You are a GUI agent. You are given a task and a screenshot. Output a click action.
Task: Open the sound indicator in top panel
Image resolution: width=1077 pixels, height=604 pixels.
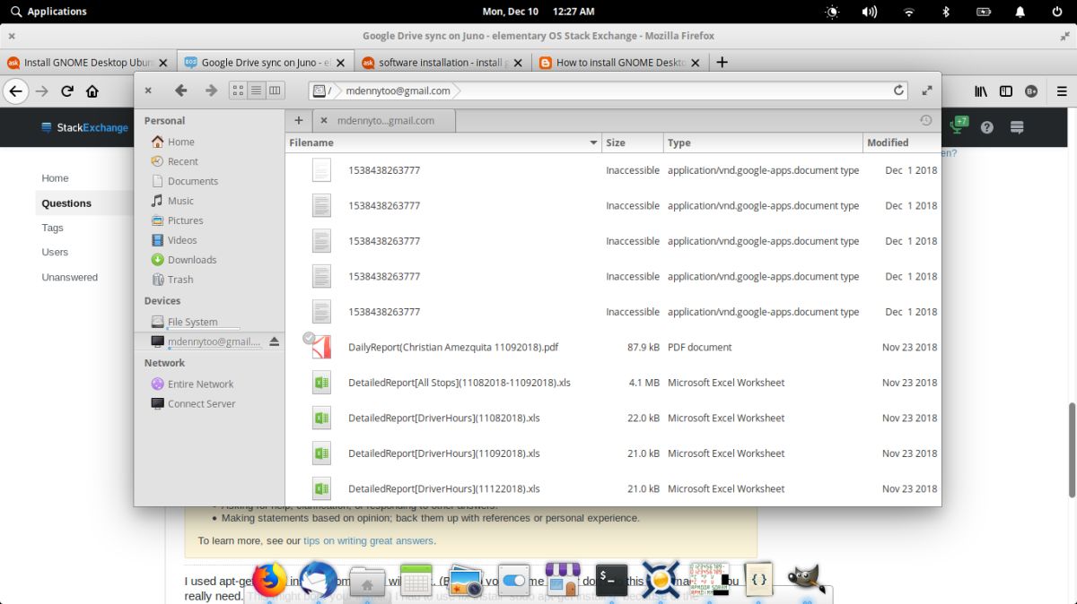[x=870, y=12]
